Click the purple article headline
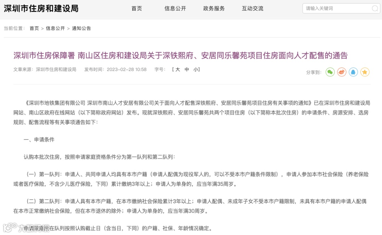The image size is (382, 235). click(x=180, y=56)
